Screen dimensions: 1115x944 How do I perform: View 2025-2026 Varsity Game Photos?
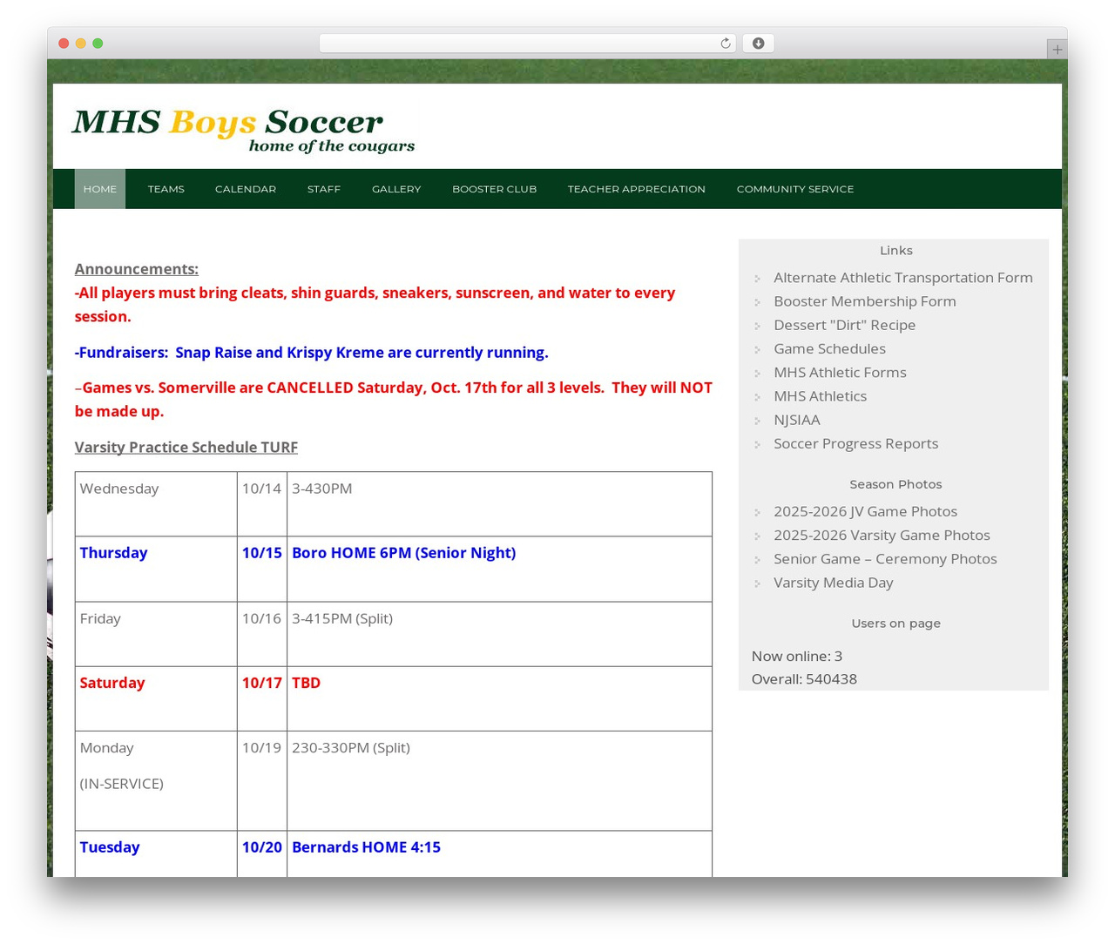[x=882, y=535]
